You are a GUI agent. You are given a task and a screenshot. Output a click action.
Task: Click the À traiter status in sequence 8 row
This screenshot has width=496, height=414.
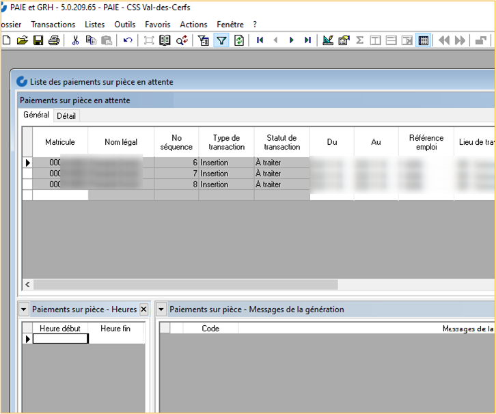pos(282,184)
